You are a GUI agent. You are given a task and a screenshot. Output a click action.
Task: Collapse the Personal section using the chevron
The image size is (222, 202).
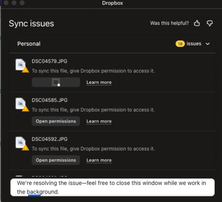208,44
